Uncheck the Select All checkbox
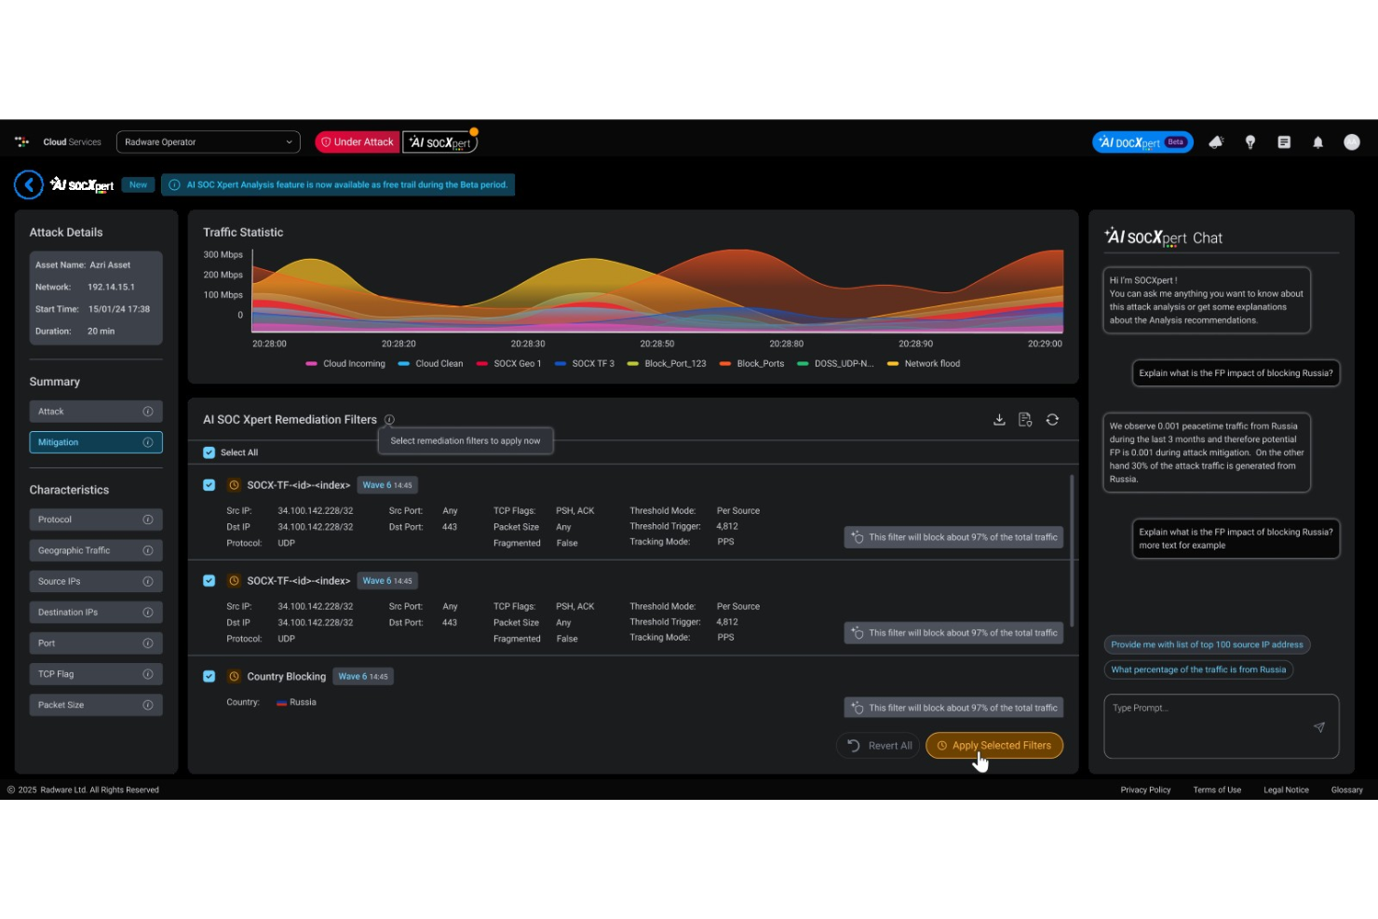1378x919 pixels. (x=209, y=453)
